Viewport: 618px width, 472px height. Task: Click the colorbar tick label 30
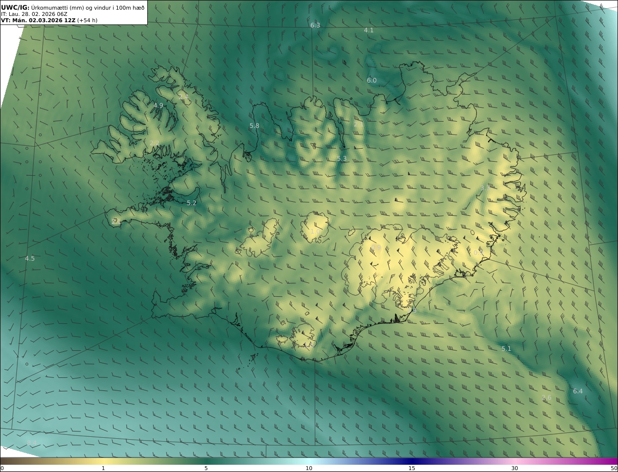(x=515, y=468)
